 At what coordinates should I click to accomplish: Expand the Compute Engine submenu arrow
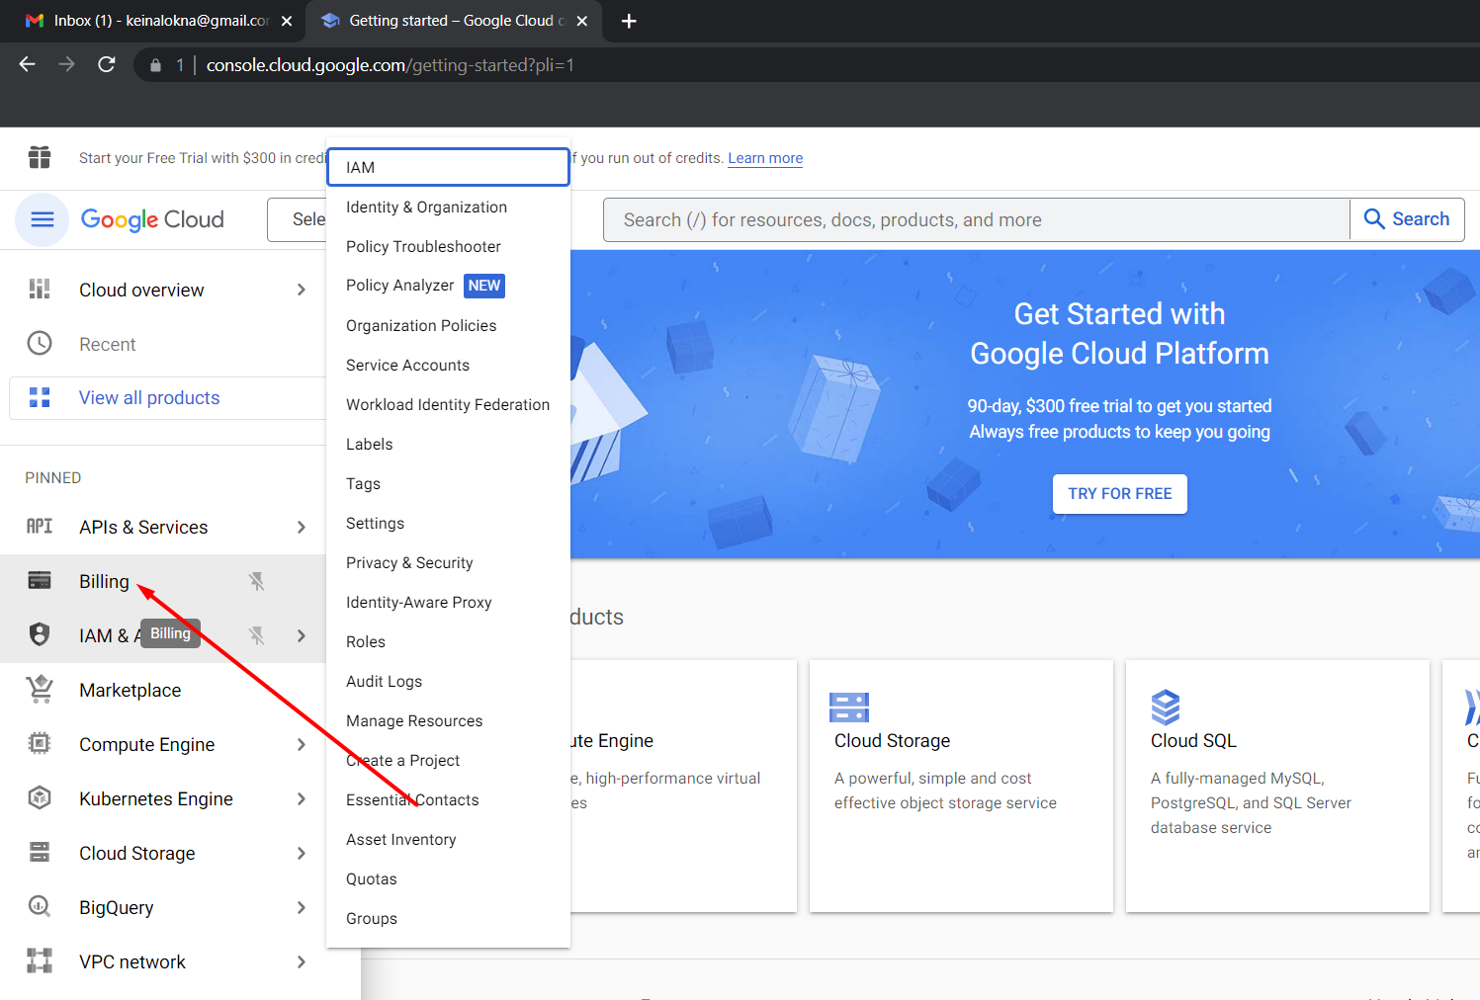coord(302,744)
